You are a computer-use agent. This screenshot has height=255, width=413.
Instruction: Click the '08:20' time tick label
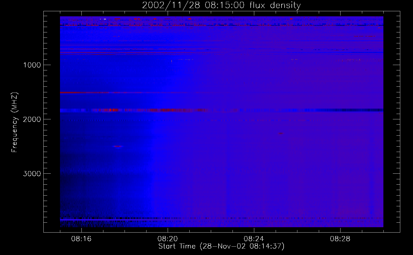point(167,239)
